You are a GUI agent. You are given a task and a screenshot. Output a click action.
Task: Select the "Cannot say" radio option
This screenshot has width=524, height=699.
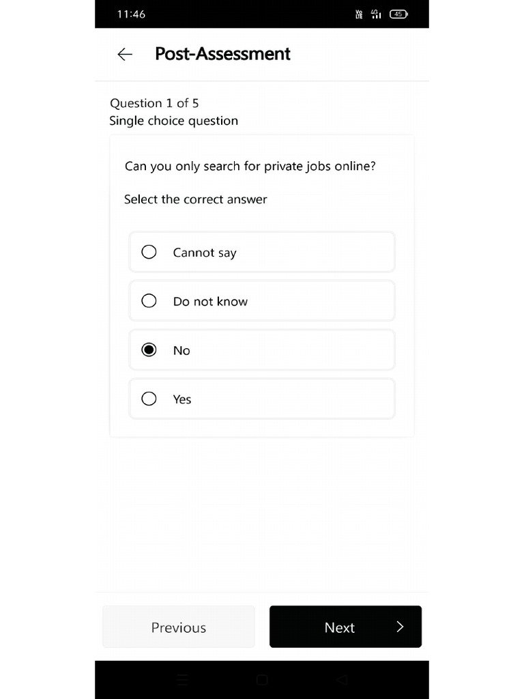point(149,253)
